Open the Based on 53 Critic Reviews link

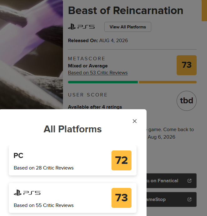coord(98,73)
